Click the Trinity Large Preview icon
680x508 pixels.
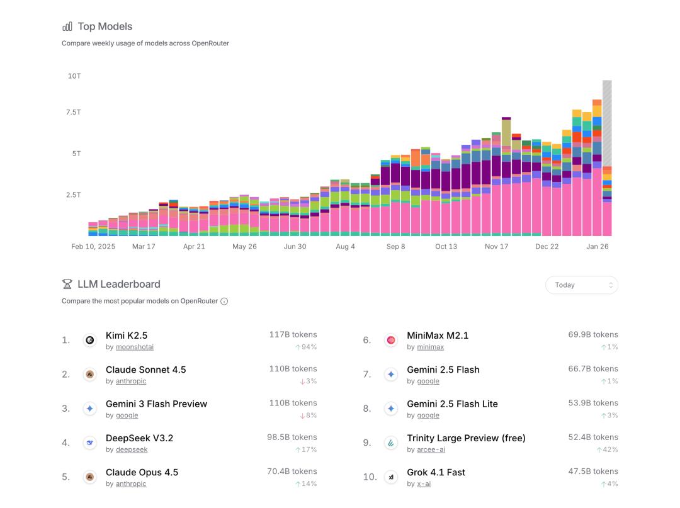[391, 443]
